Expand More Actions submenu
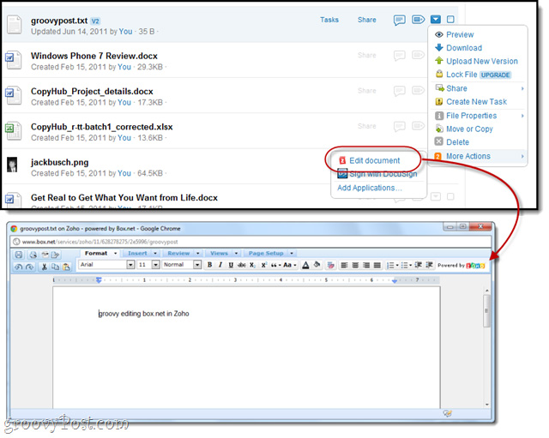This screenshot has height=438, width=549. click(478, 156)
